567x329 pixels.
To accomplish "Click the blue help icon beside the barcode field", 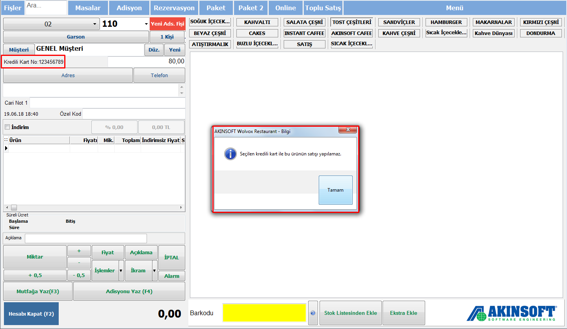I will tap(313, 313).
